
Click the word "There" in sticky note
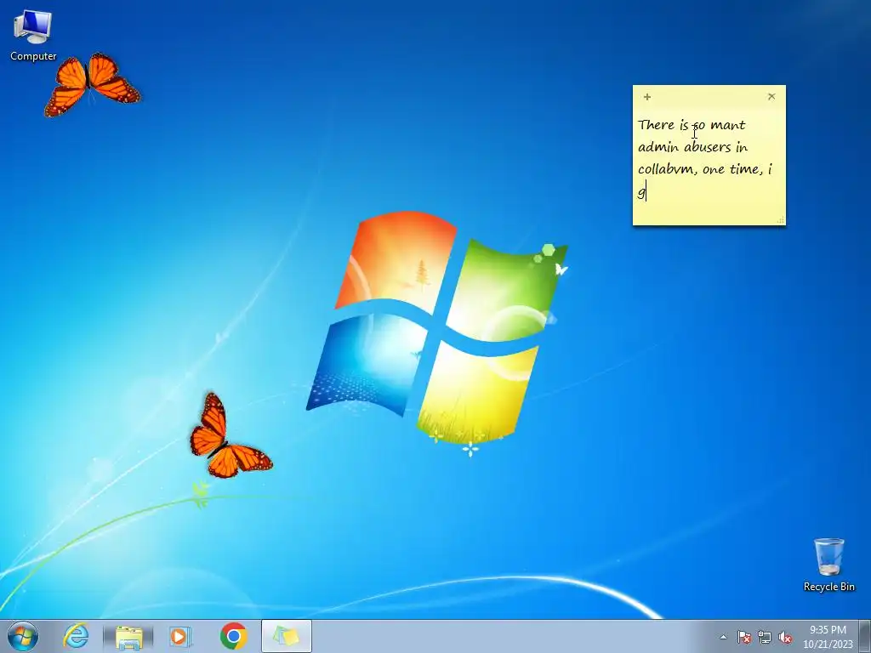pyautogui.click(x=656, y=124)
